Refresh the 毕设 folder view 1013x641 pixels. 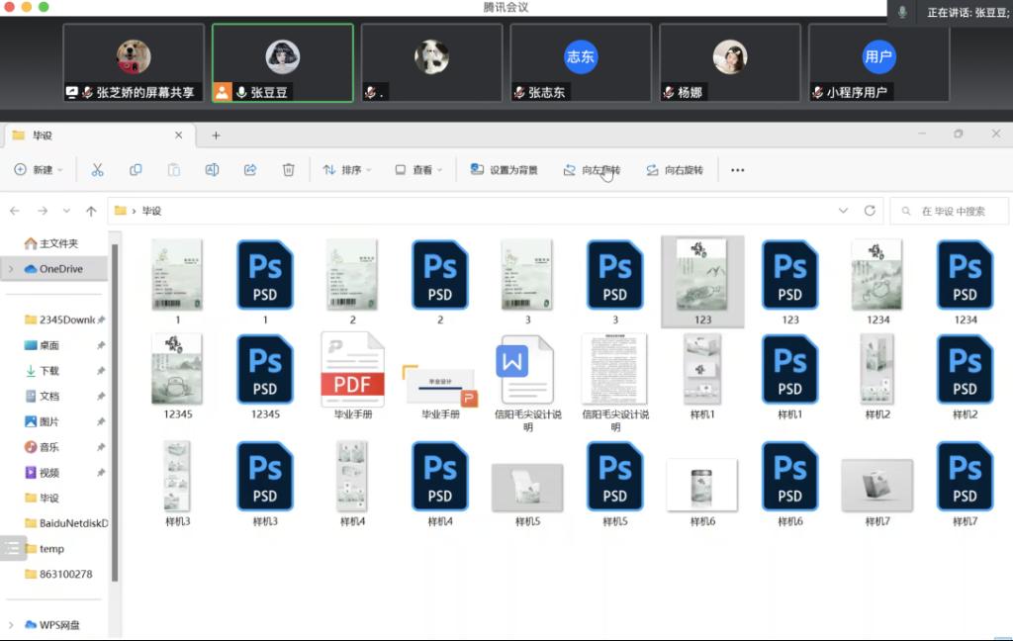[x=870, y=211]
